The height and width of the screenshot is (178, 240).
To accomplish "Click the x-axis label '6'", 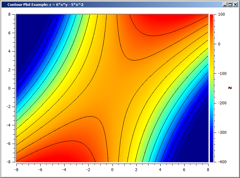I will 184,169.
